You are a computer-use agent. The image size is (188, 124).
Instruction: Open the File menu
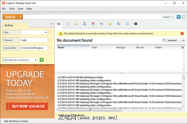pyautogui.click(x=4, y=9)
